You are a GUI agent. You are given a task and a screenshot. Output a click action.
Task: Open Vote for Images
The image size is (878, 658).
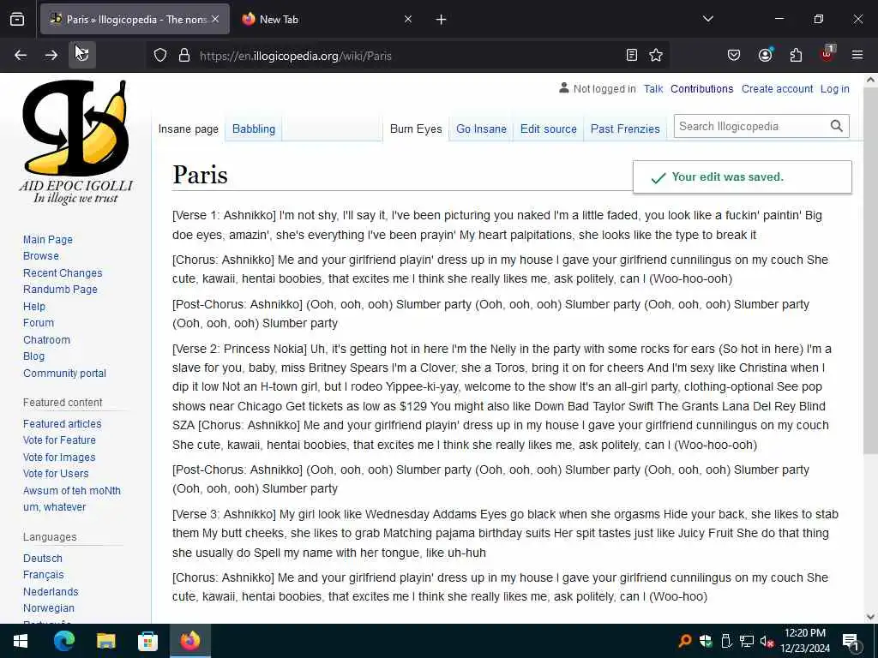coord(59,458)
